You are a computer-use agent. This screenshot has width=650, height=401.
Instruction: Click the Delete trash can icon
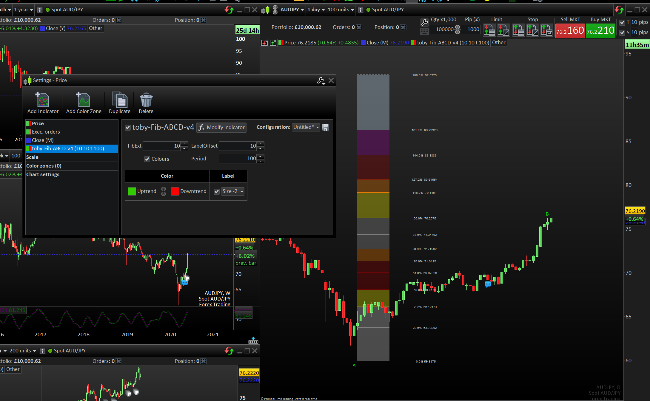(x=146, y=100)
